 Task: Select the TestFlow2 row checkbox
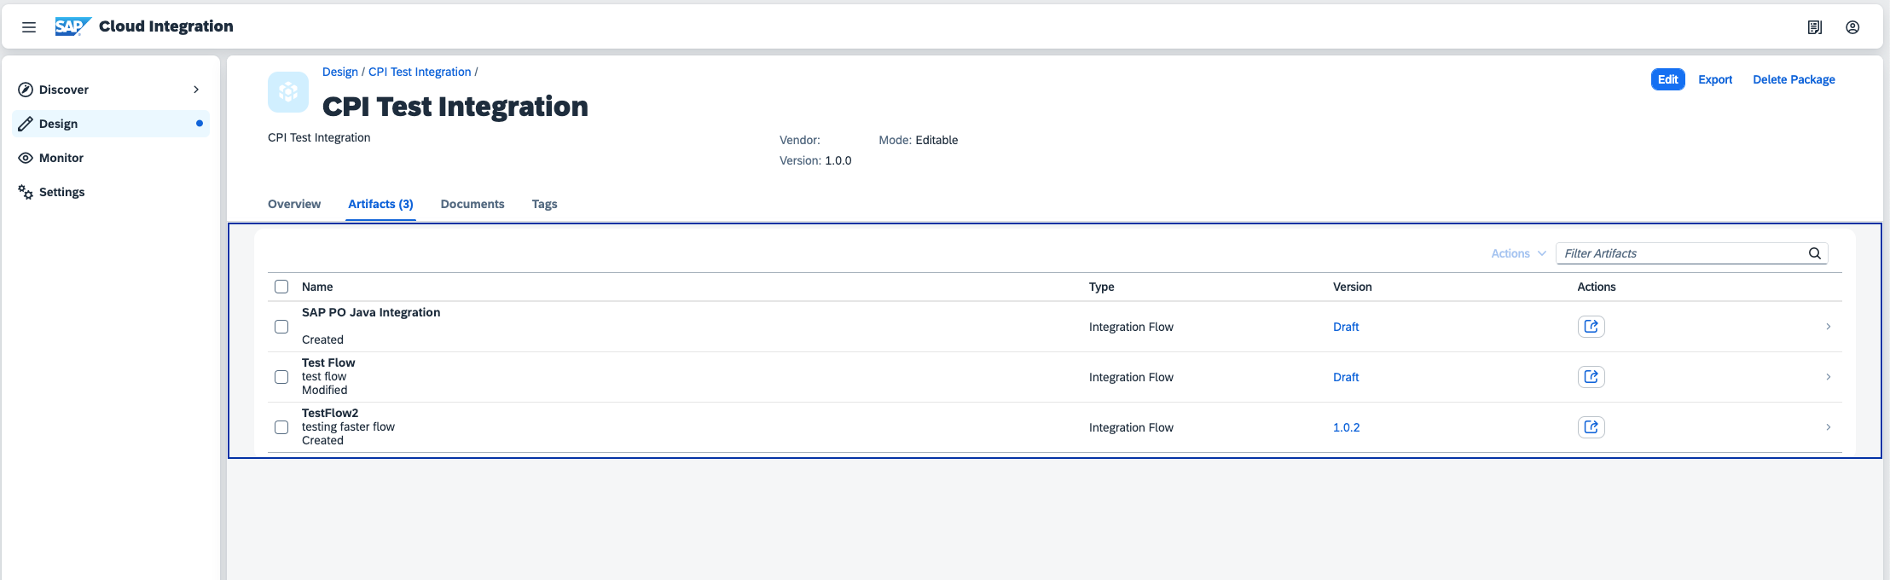point(281,427)
